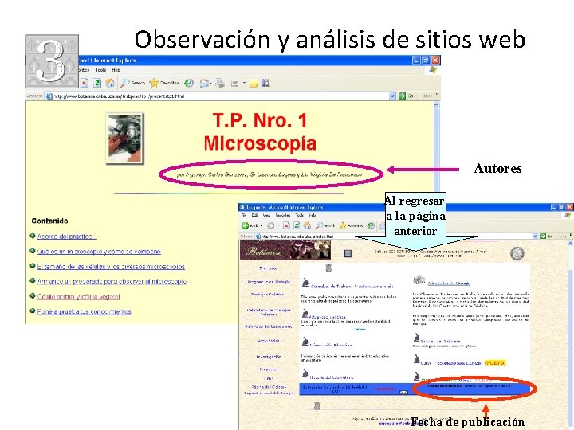Open Favorites menu in Botánica browser

(x=282, y=215)
